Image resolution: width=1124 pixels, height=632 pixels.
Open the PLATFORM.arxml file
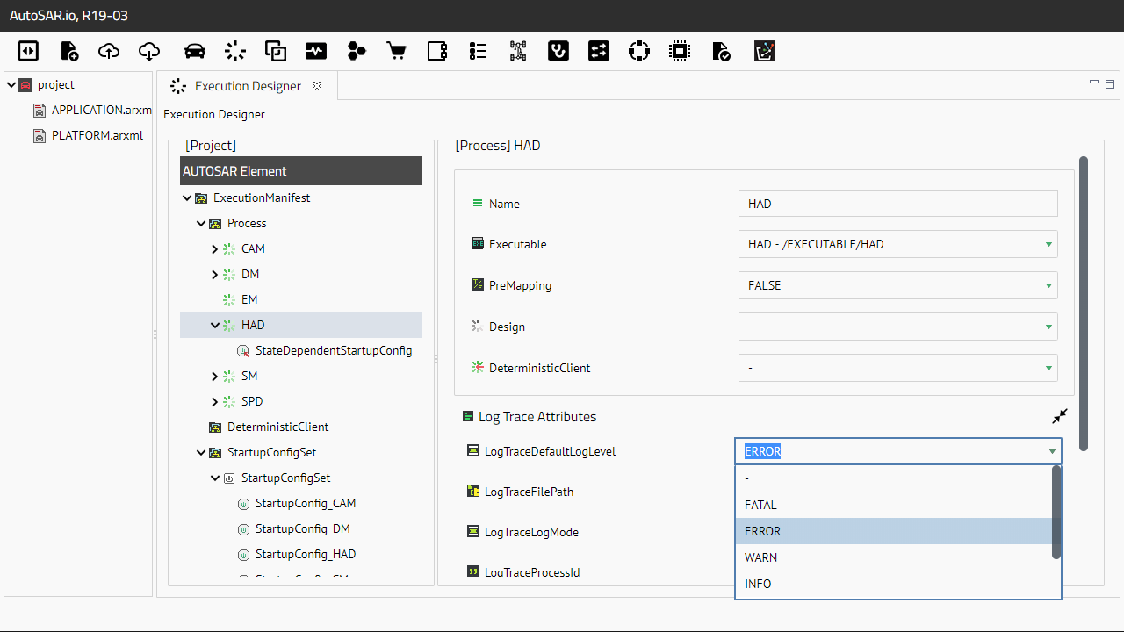pos(97,135)
